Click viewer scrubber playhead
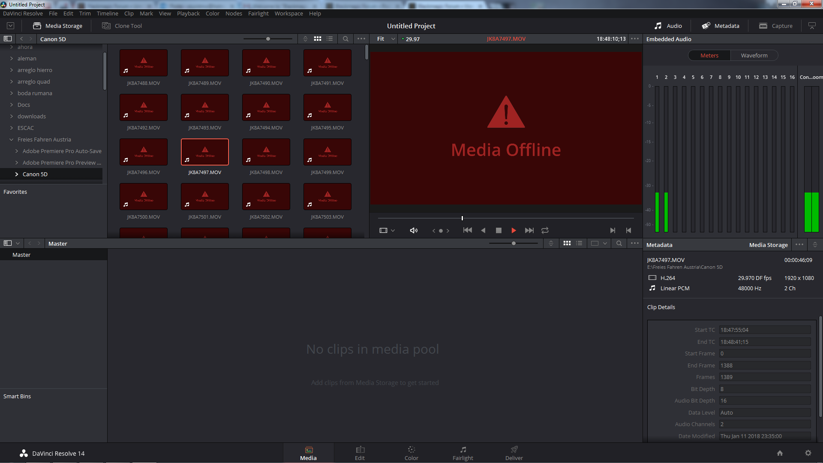Screen dimensions: 823x463 click(462, 218)
